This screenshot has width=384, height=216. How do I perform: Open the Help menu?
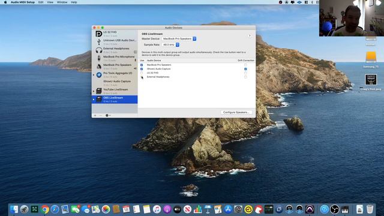tap(74, 2)
